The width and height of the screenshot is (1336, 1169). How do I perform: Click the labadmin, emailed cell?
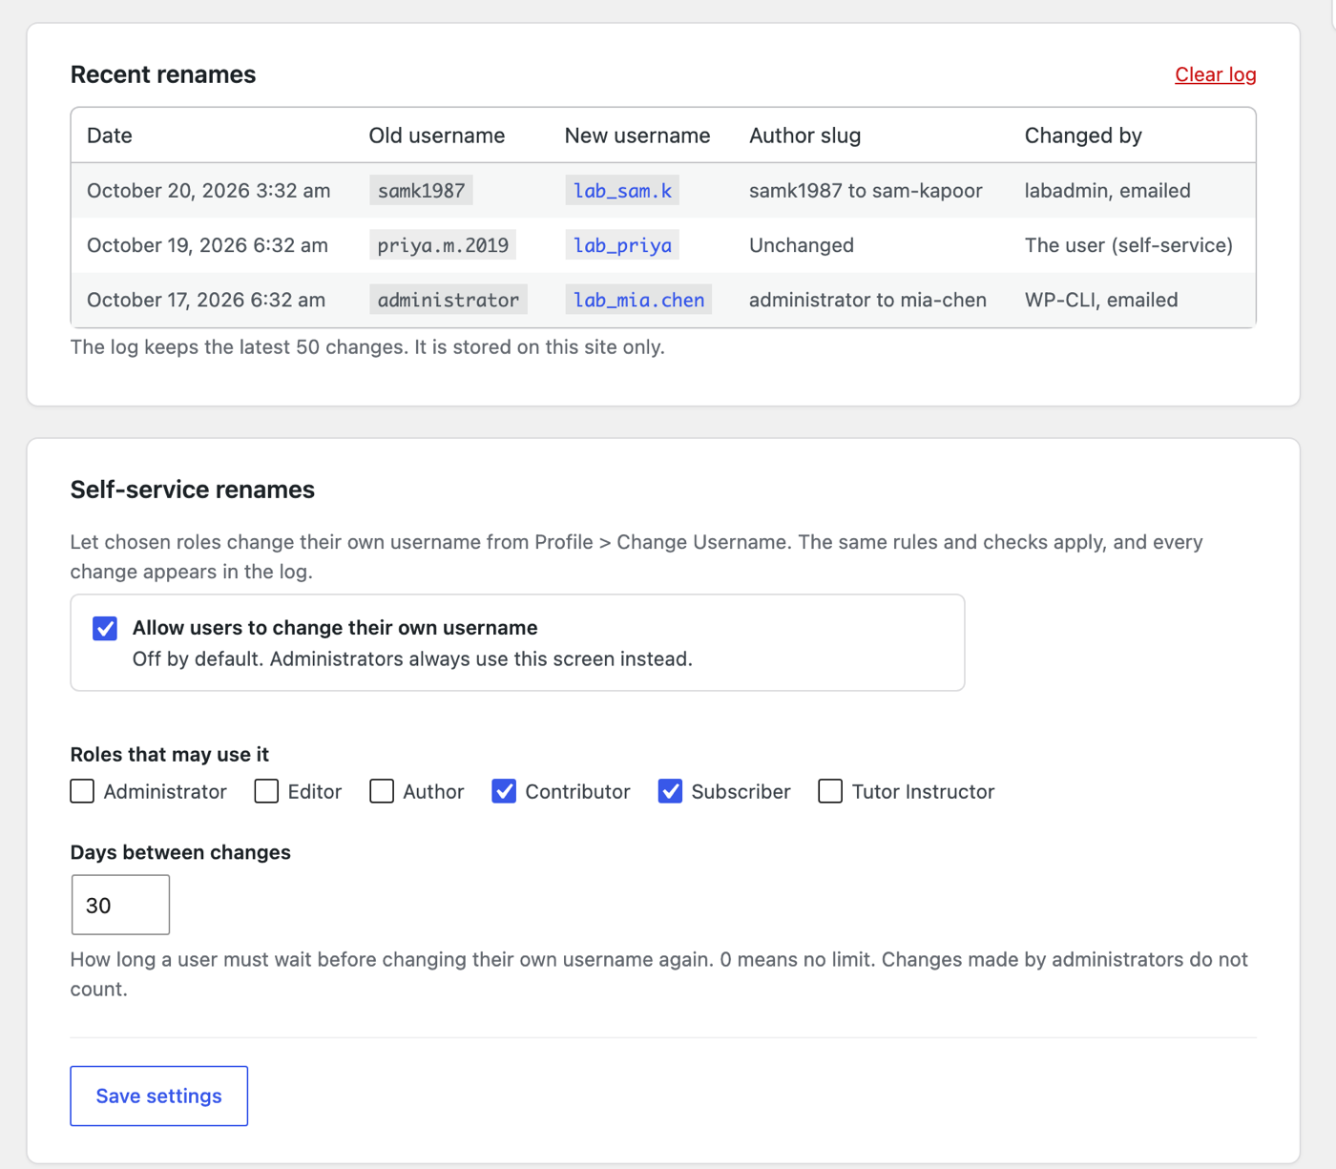(1108, 191)
